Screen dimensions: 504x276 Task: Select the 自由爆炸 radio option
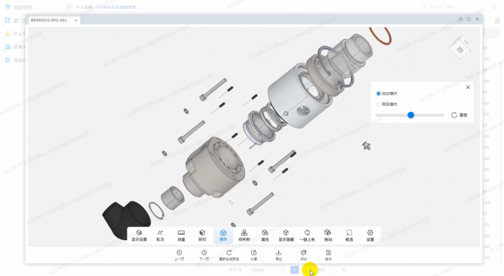point(379,94)
